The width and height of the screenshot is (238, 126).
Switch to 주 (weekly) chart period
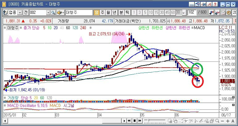point(102,13)
